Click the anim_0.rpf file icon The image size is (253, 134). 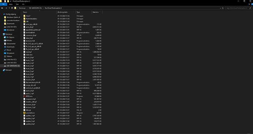tap(24, 27)
